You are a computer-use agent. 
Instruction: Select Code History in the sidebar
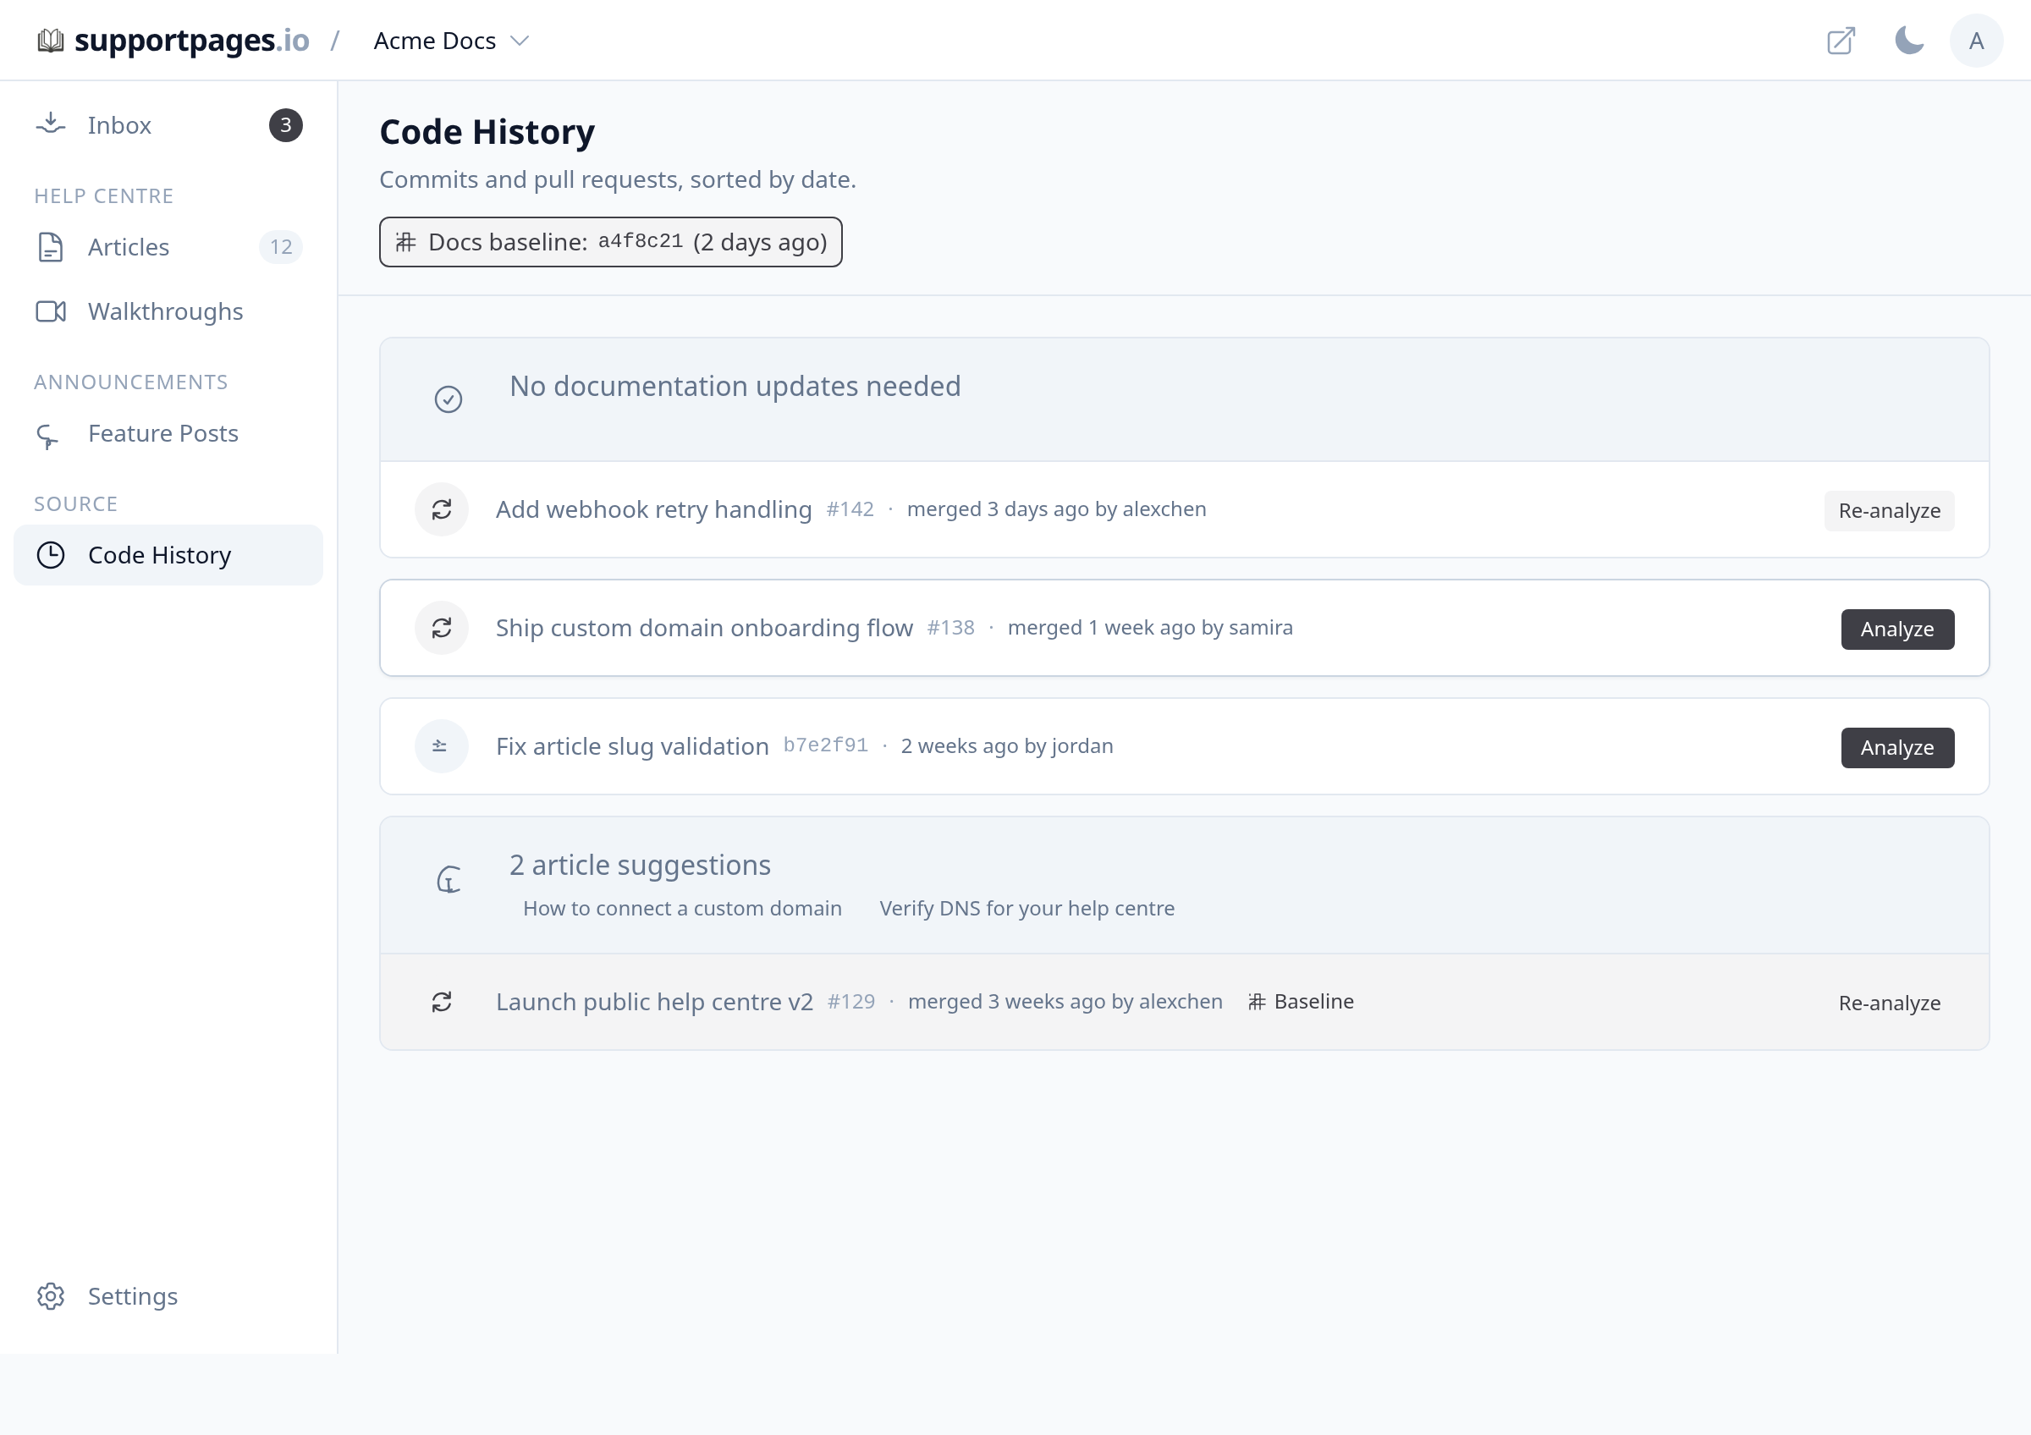click(168, 555)
